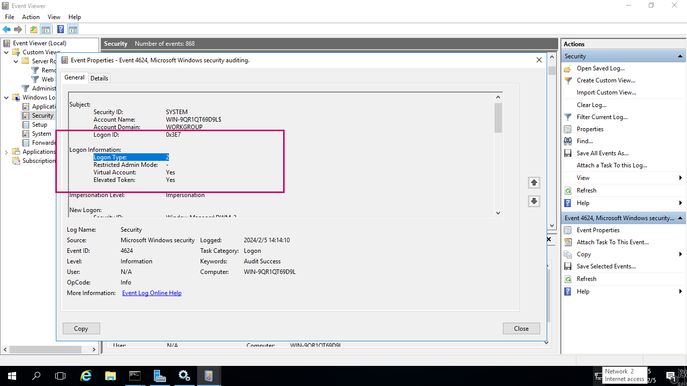Open the View menu in menu bar
687x386 pixels.
point(54,17)
